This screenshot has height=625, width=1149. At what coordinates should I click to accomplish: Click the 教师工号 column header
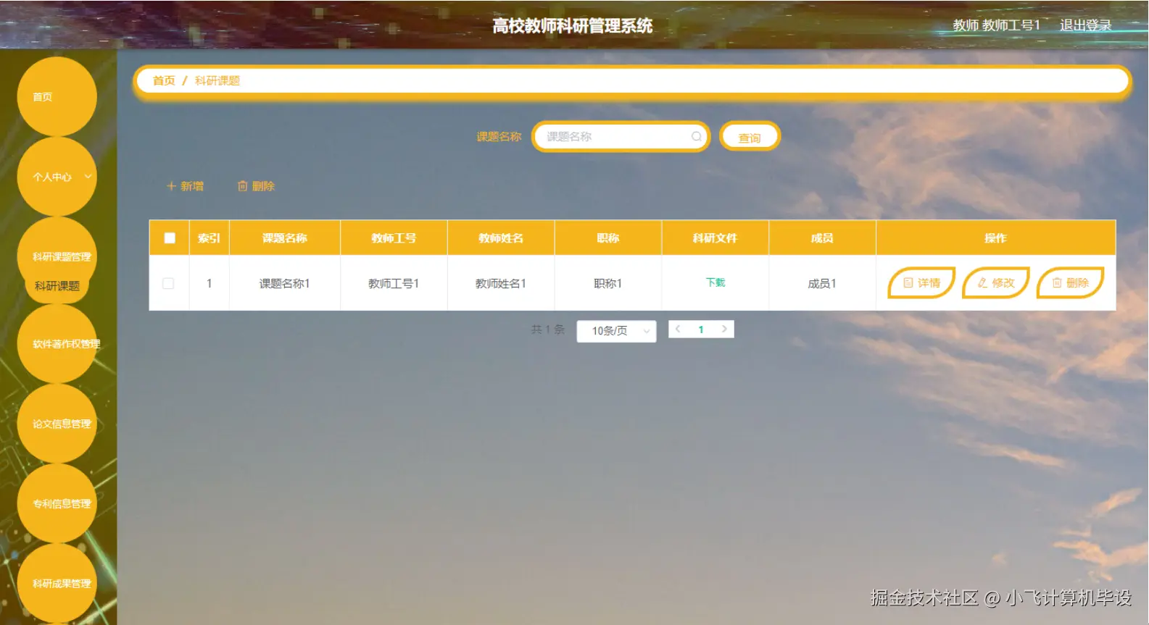tap(394, 238)
